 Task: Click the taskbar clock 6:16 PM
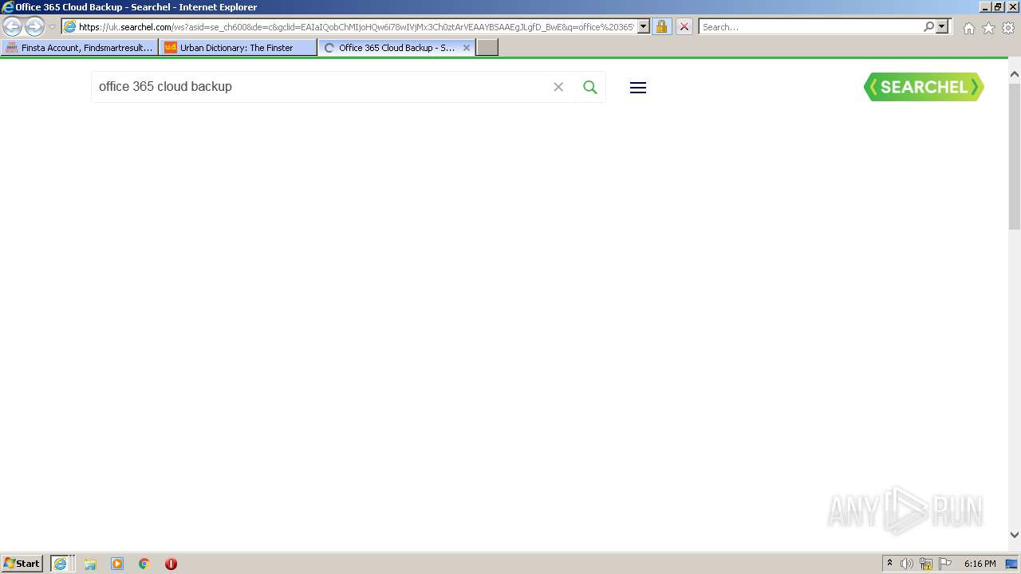pyautogui.click(x=980, y=564)
